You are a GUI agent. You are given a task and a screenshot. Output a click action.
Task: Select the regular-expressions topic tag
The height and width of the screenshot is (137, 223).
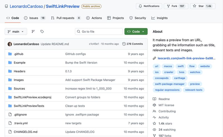[167, 90]
